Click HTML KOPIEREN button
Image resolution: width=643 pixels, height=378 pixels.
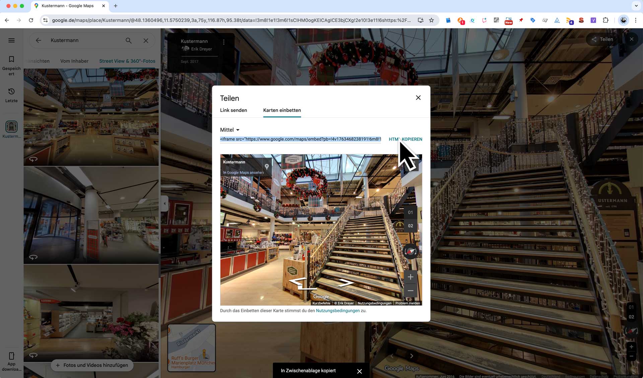[x=405, y=139]
